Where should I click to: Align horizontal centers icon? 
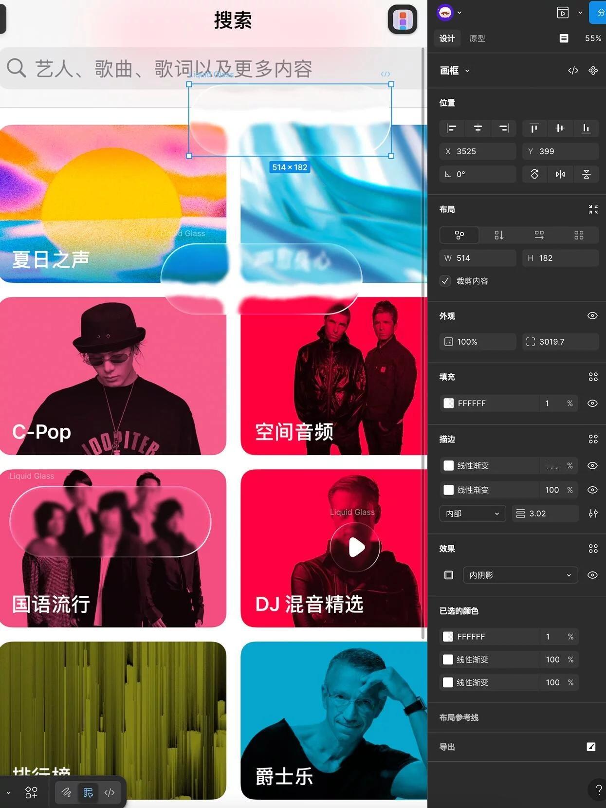(477, 128)
